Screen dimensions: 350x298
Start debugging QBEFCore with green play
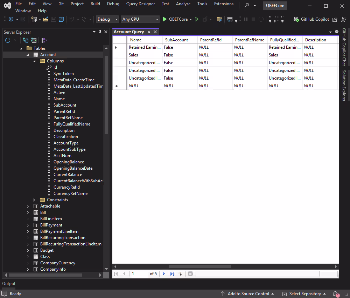tap(164, 19)
